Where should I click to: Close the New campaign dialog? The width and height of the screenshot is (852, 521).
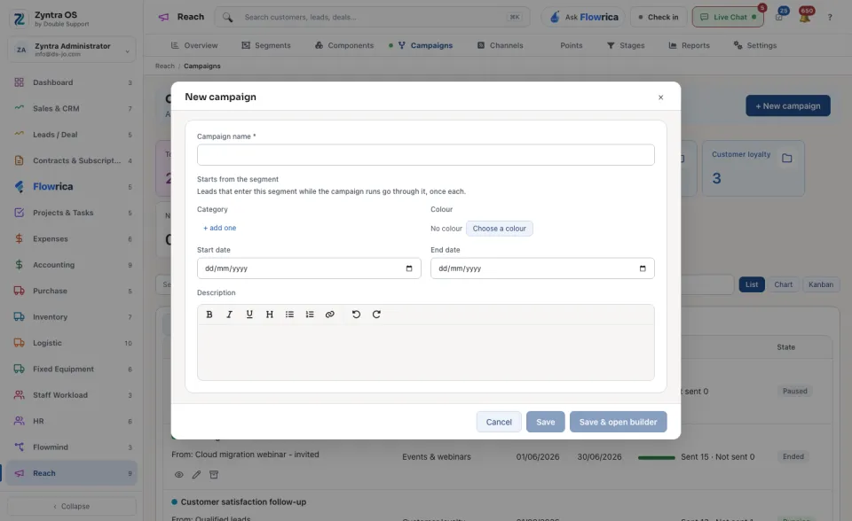coord(660,97)
